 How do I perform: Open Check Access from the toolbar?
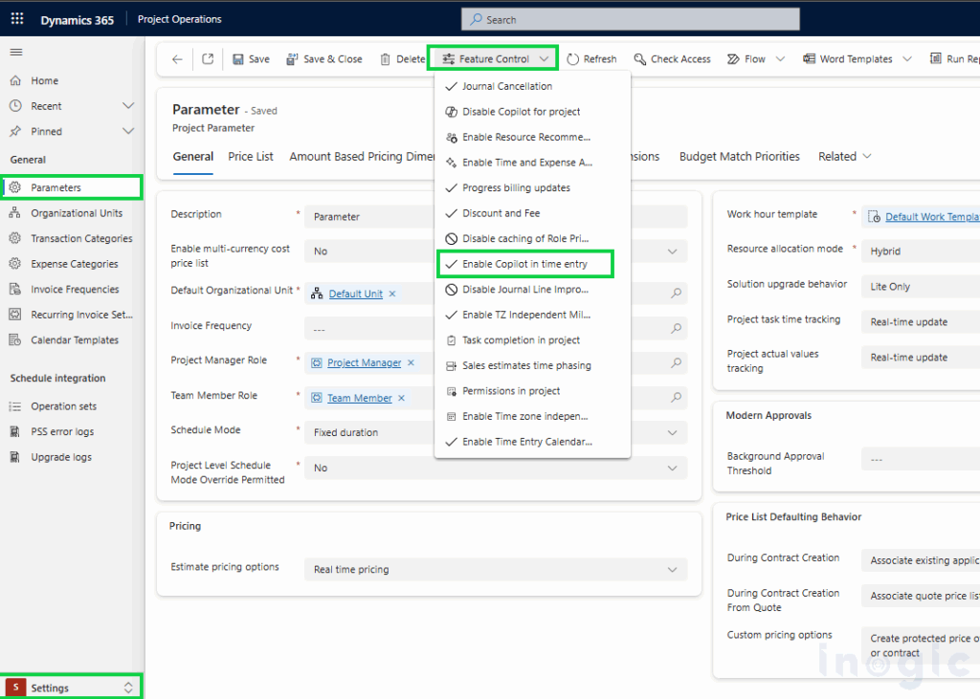(673, 58)
